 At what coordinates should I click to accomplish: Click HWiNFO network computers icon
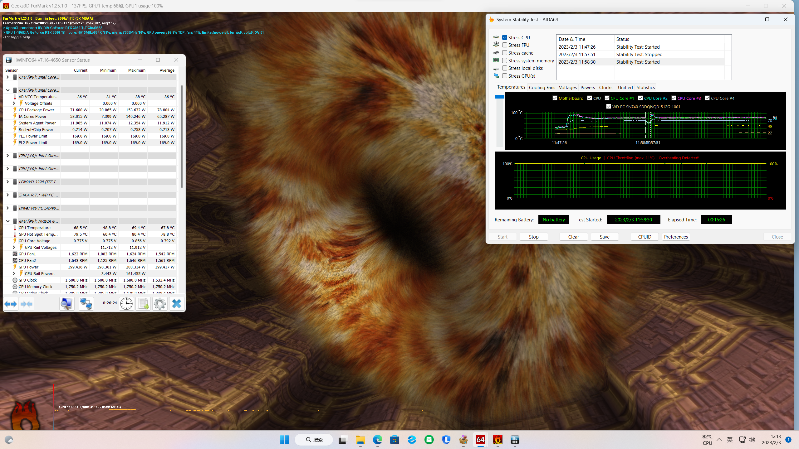[86, 303]
